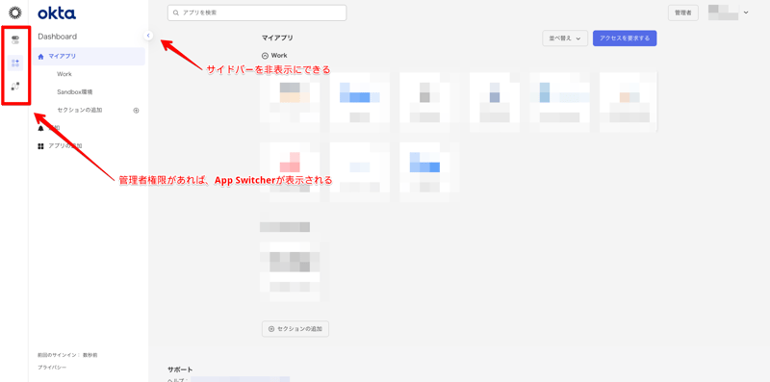Click the 管理者 button
The height and width of the screenshot is (382, 770).
[x=683, y=13]
